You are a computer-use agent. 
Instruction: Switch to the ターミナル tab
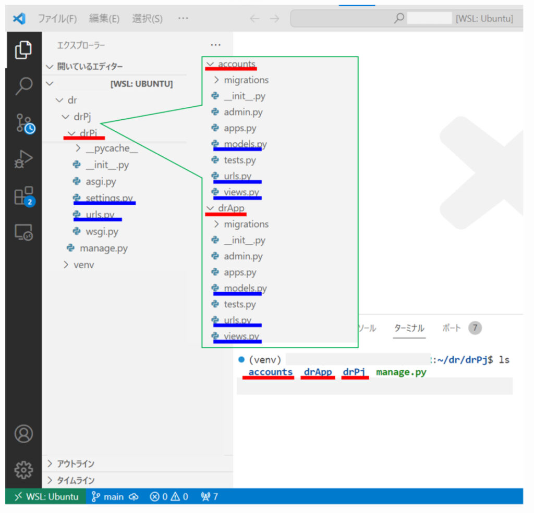[409, 328]
